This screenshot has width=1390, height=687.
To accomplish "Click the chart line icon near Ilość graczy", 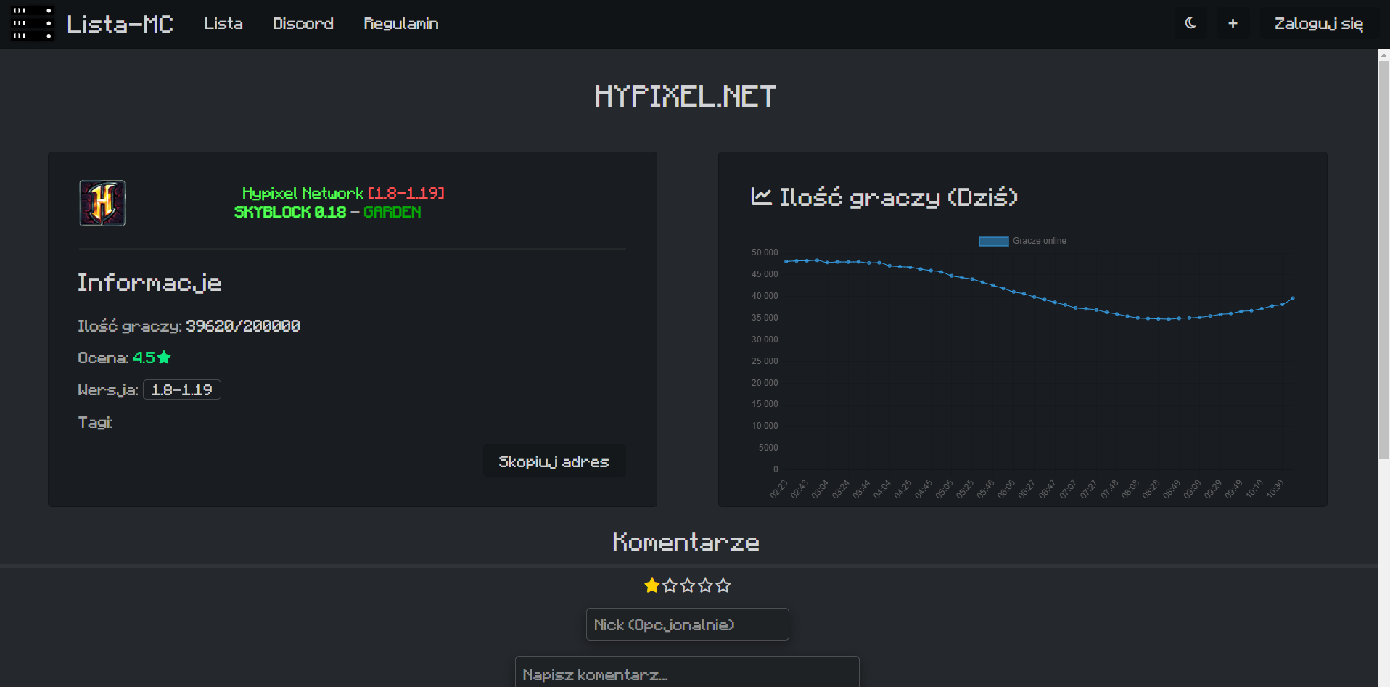I will (761, 196).
